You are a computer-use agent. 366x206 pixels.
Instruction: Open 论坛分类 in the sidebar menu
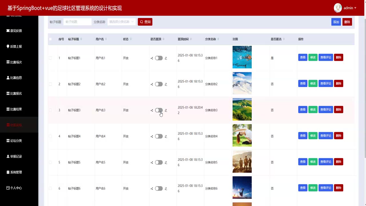pos(16,141)
